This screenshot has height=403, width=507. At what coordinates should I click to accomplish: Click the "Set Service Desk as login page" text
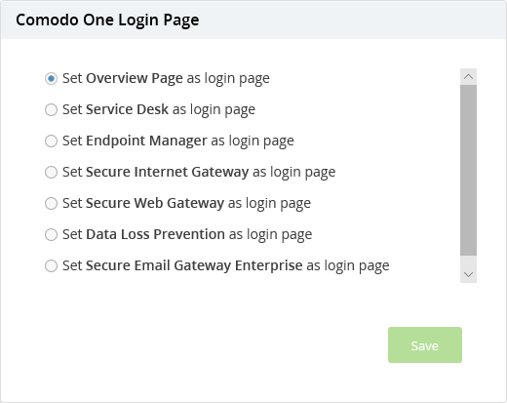pos(159,109)
